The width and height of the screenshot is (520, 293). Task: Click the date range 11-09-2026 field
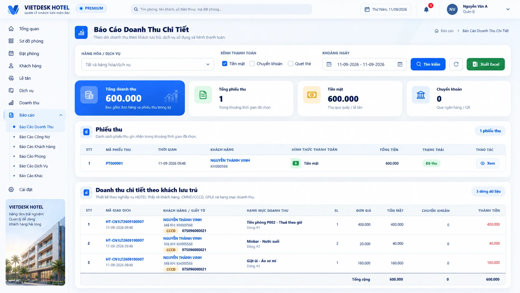(x=364, y=64)
